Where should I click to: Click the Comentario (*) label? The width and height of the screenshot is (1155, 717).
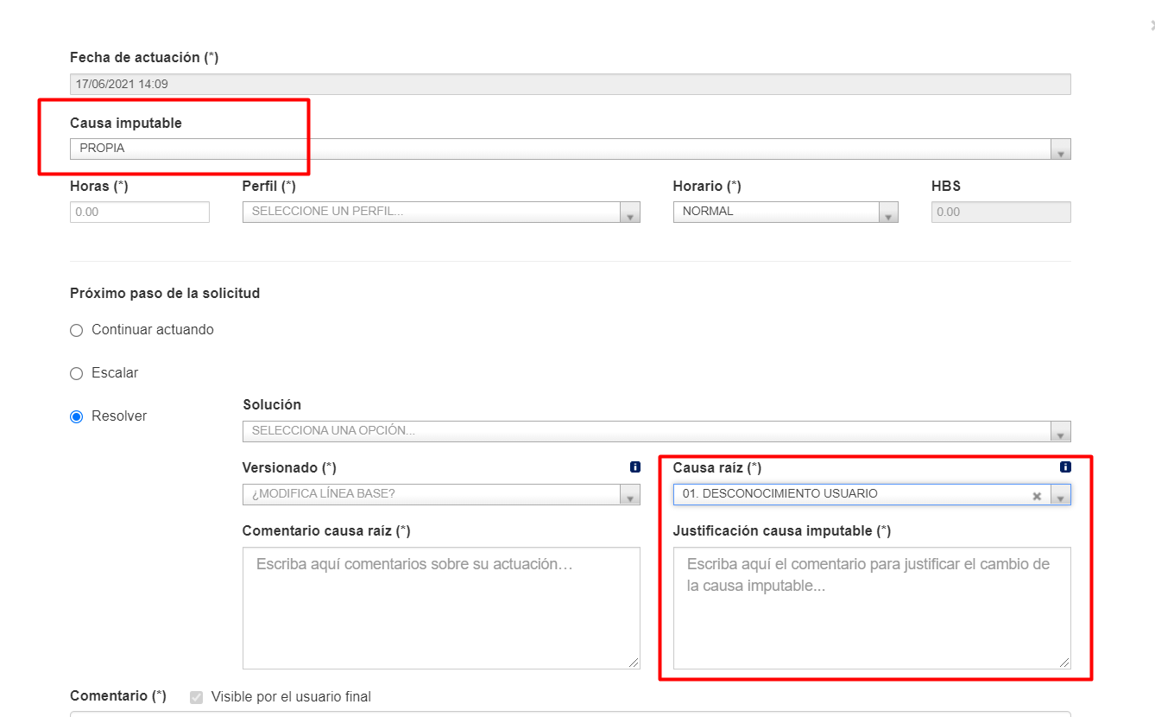pyautogui.click(x=118, y=696)
